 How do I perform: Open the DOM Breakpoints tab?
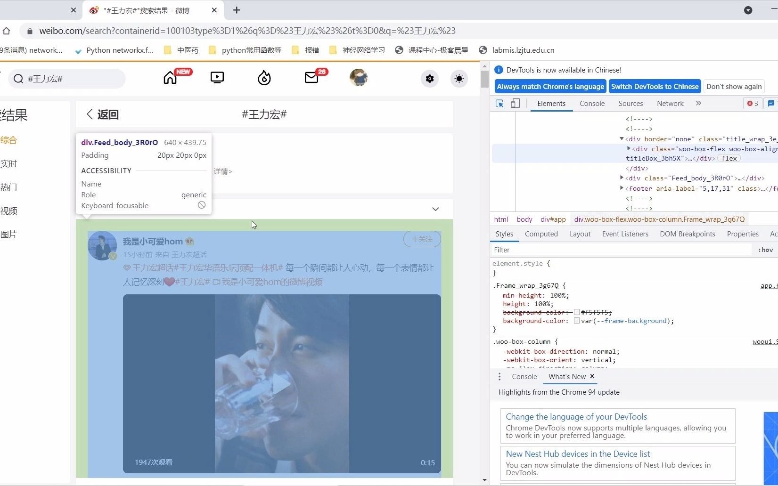point(688,234)
